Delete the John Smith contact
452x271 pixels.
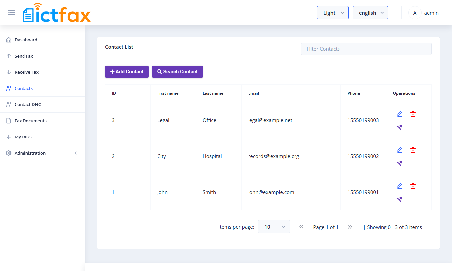413,186
